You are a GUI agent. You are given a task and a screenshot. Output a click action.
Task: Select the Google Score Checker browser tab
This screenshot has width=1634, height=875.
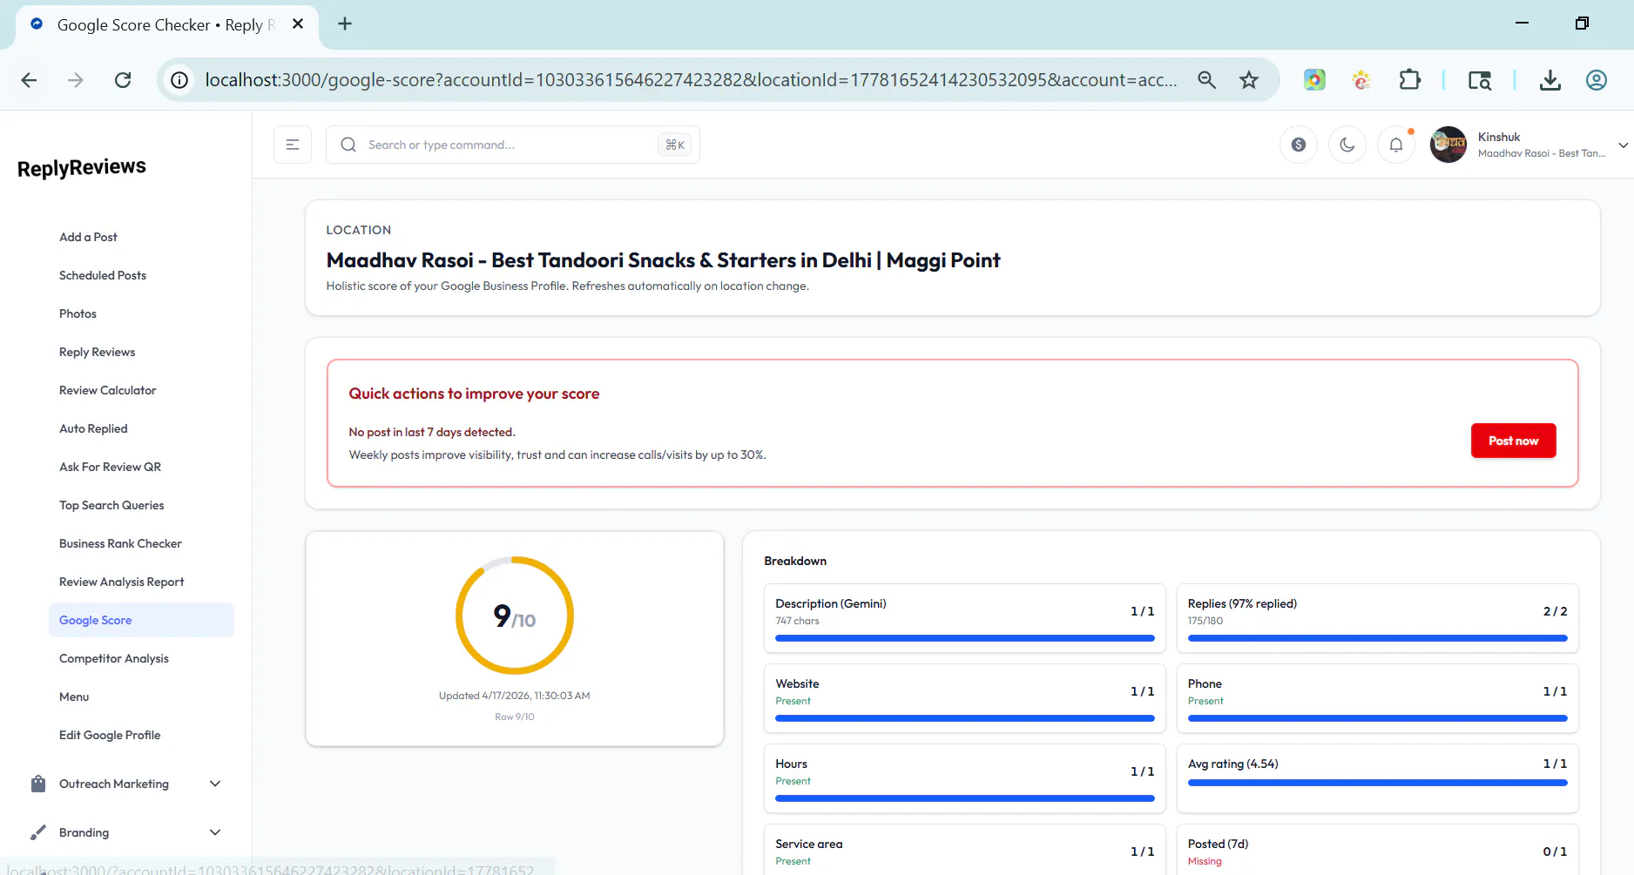click(x=166, y=25)
